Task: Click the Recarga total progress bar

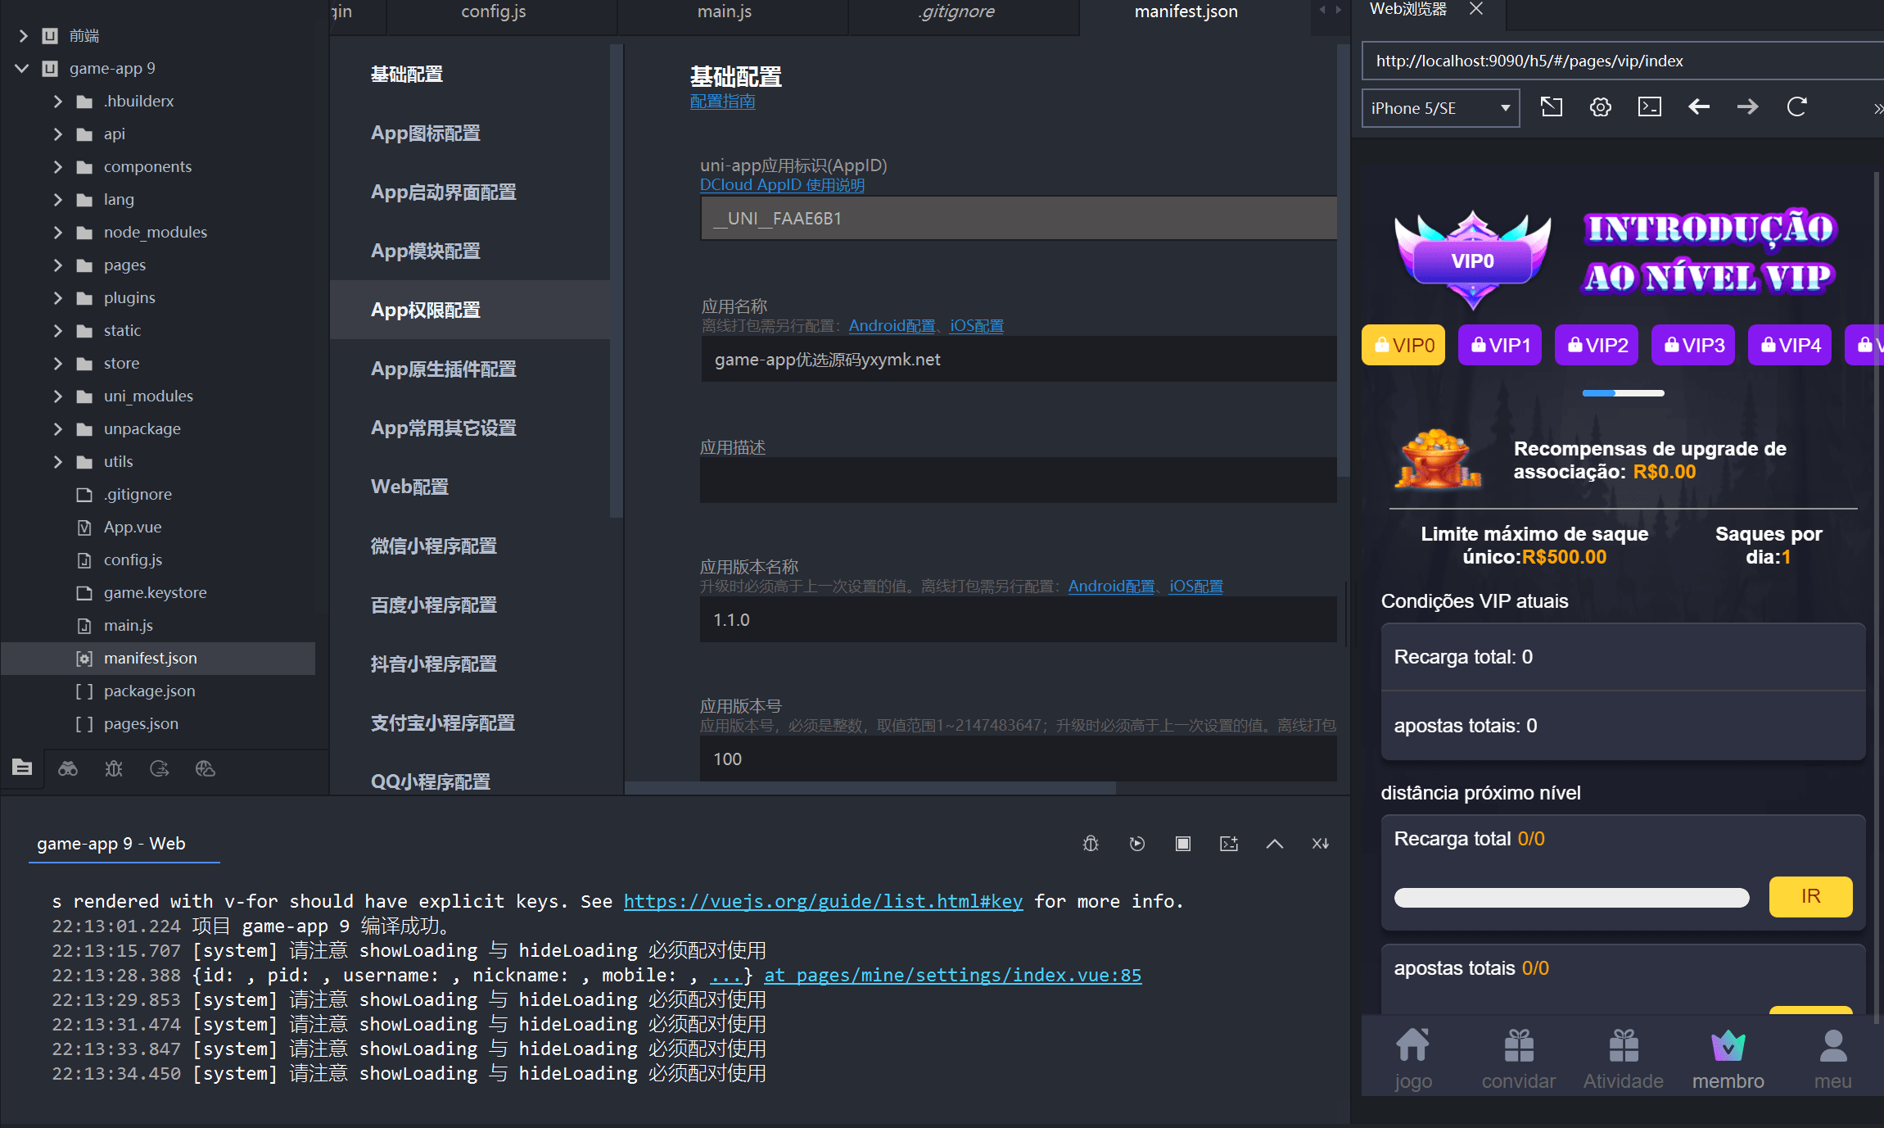Action: click(1571, 898)
